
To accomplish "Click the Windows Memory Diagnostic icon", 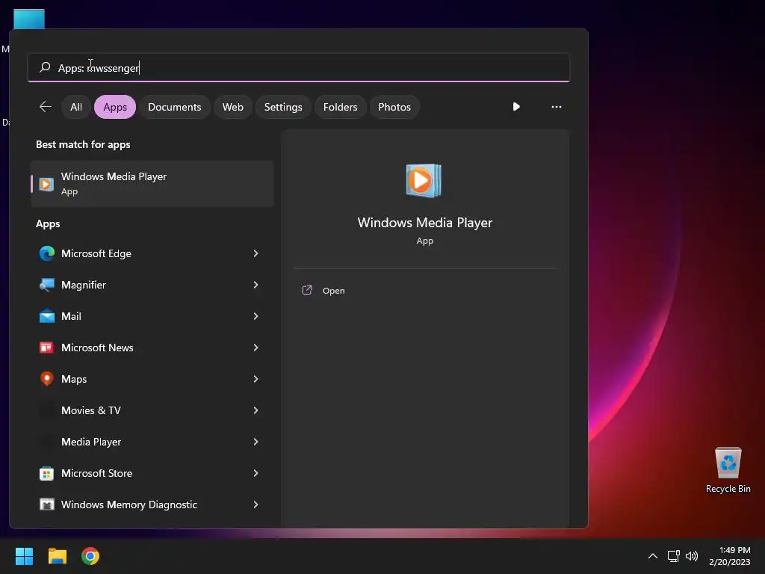I will (x=47, y=504).
